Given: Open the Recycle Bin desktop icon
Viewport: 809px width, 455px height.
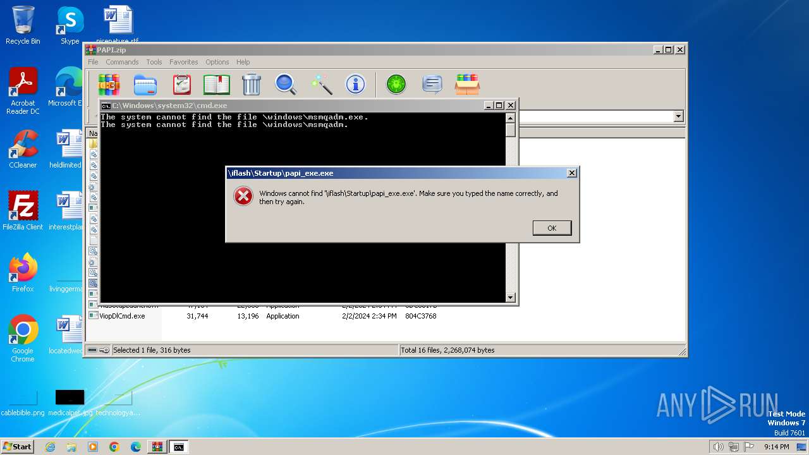Looking at the screenshot, I should 23,25.
